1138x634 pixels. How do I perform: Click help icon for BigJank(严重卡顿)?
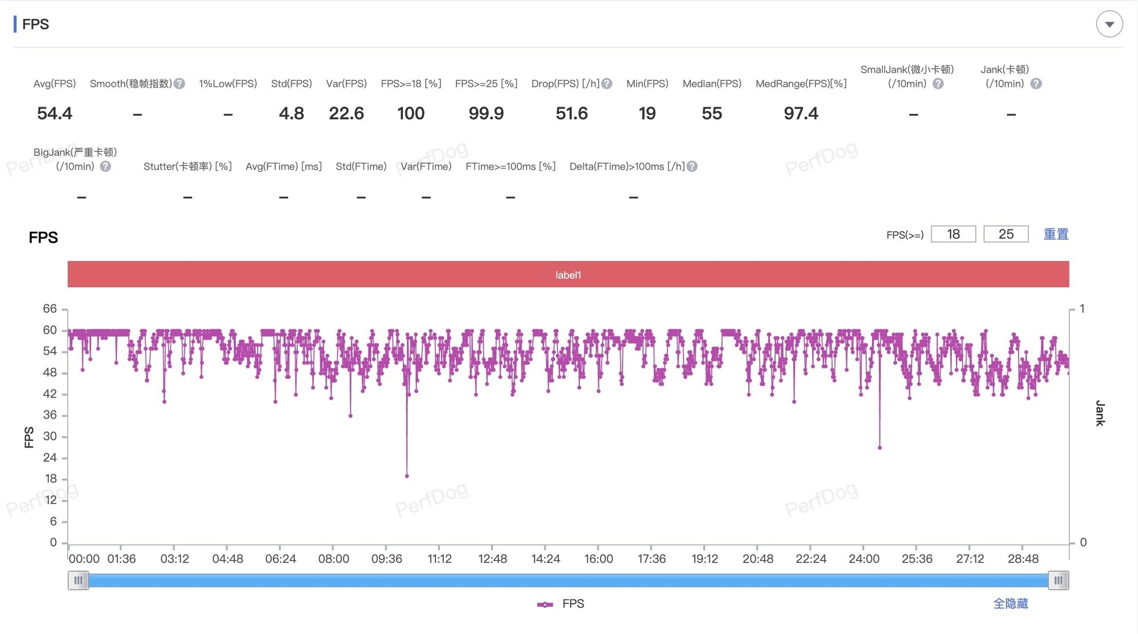(x=105, y=167)
